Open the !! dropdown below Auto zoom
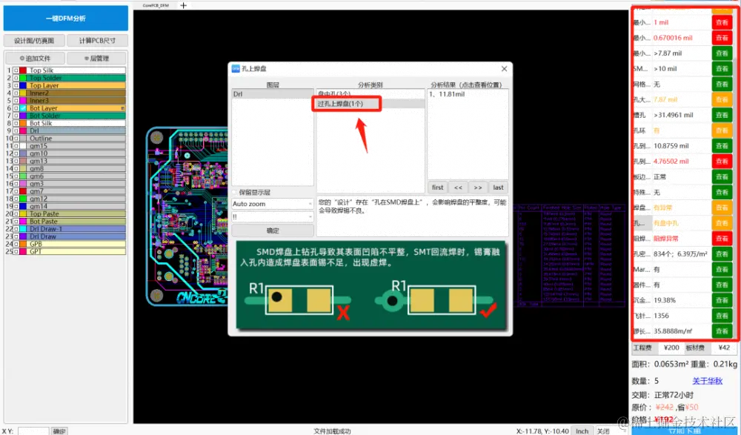 tap(273, 216)
